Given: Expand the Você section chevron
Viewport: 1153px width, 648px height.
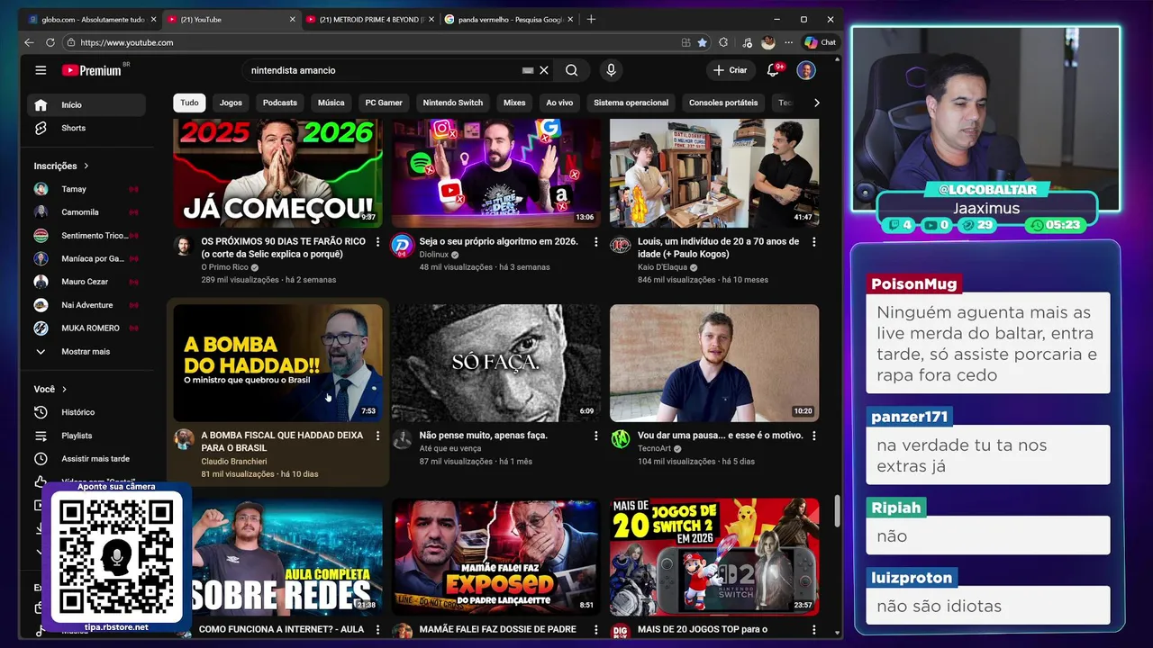Looking at the screenshot, I should [x=65, y=389].
